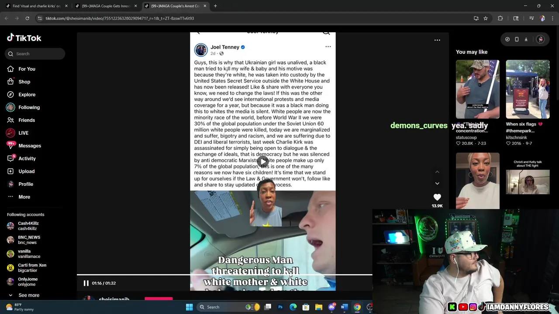559x314 pixels.
Task: Click the center play overlay on video
Action: click(x=262, y=162)
